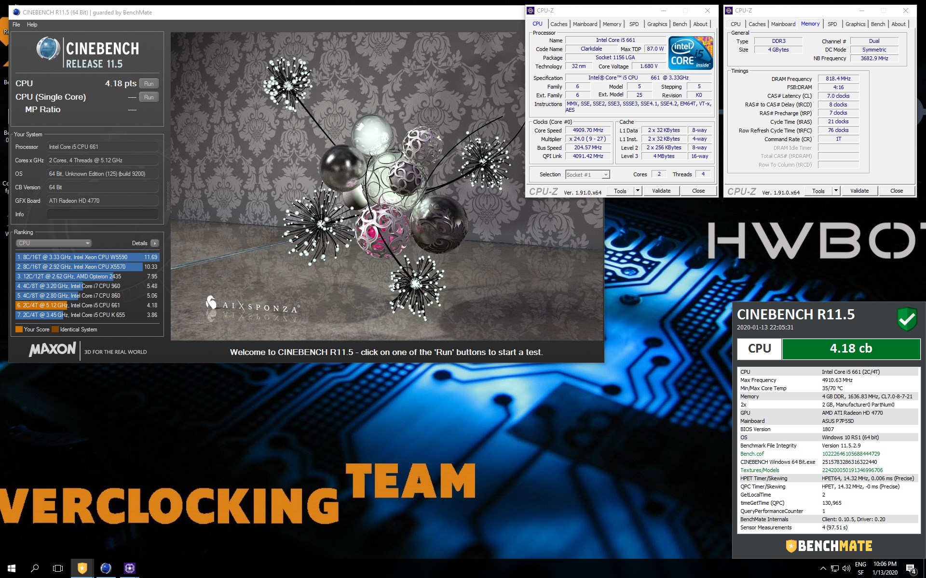
Task: Open Task View from the taskbar
Action: tap(58, 568)
